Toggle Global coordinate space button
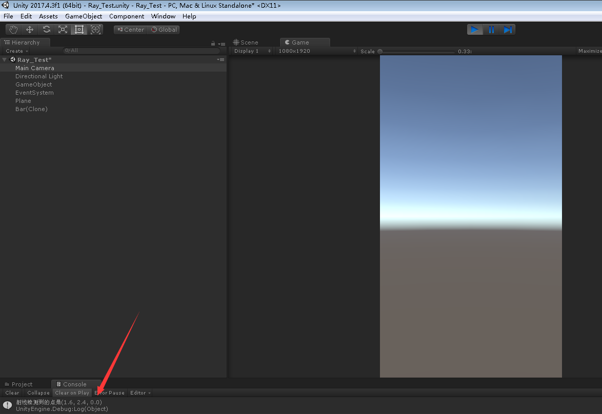This screenshot has height=414, width=602. pos(164,30)
